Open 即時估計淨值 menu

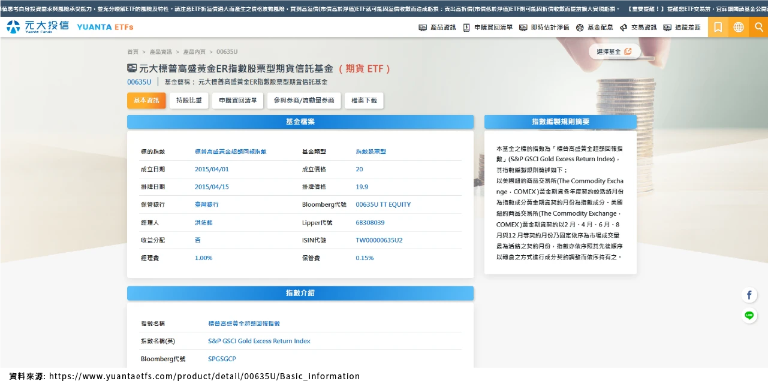(544, 28)
